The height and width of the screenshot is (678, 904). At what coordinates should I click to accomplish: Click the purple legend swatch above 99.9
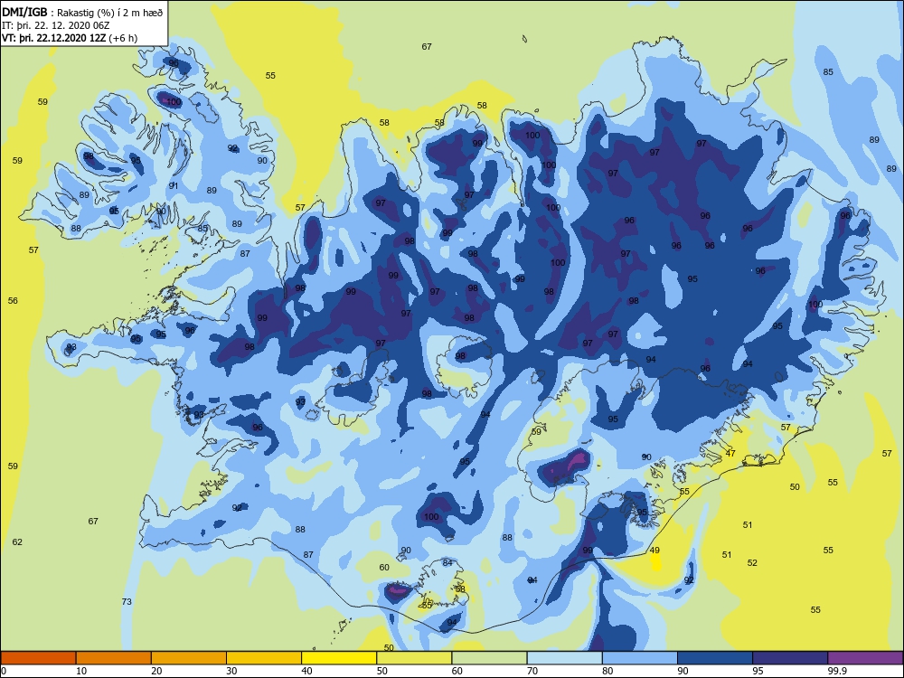coord(865,658)
